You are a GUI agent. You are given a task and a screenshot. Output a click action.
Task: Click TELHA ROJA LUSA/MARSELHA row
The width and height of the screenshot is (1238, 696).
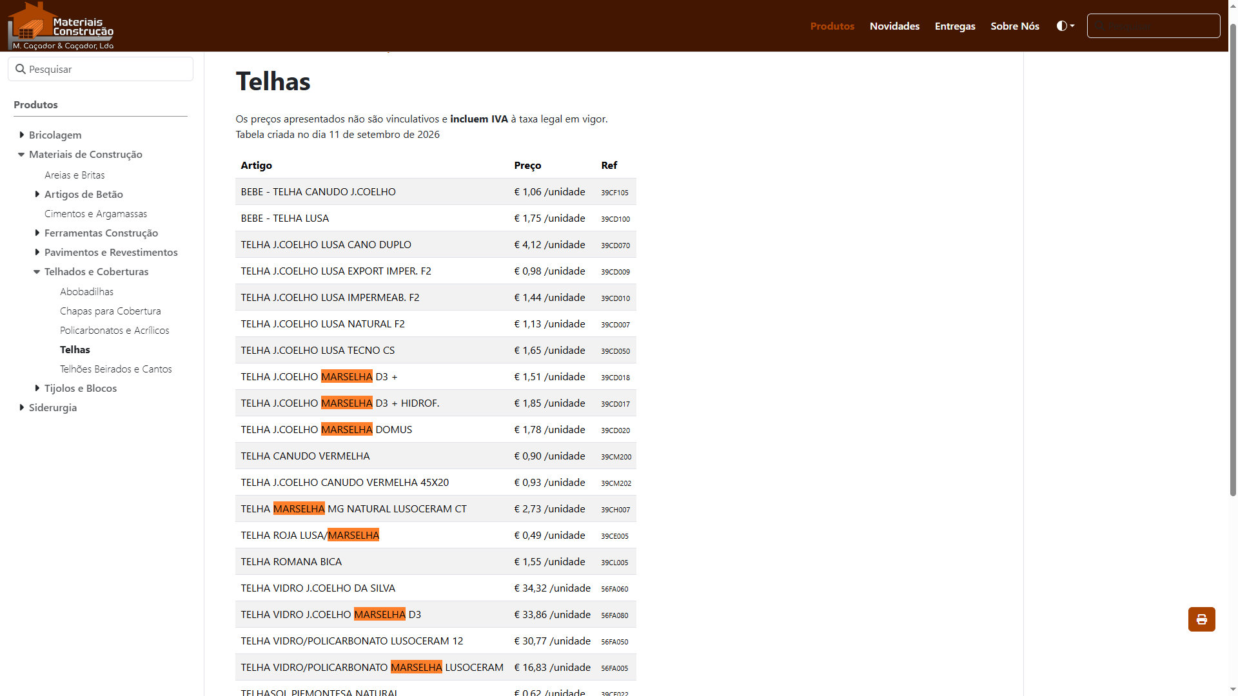[x=435, y=535]
